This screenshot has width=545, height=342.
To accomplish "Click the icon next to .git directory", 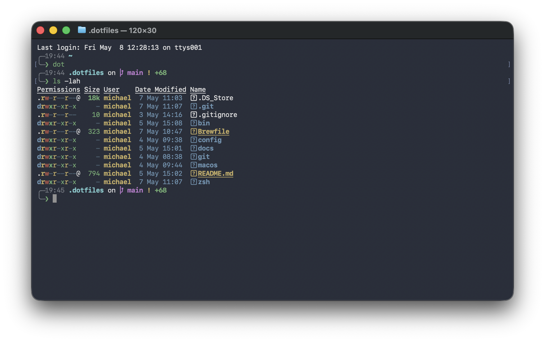I will click(193, 106).
